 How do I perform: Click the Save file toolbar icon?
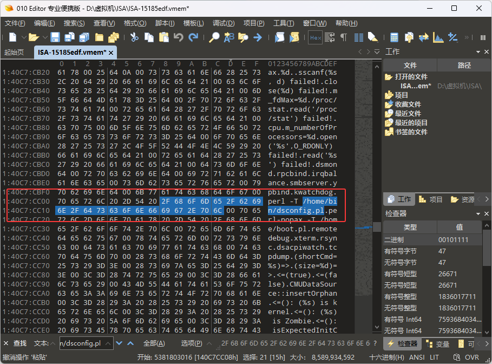coord(55,37)
